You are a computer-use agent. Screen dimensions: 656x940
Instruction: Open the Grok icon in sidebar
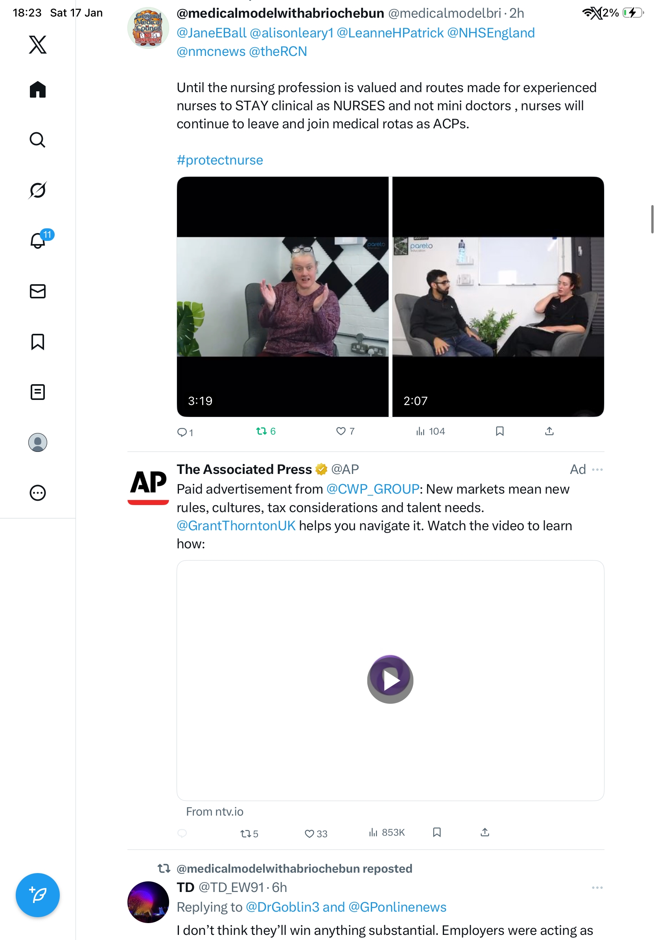pyautogui.click(x=38, y=190)
